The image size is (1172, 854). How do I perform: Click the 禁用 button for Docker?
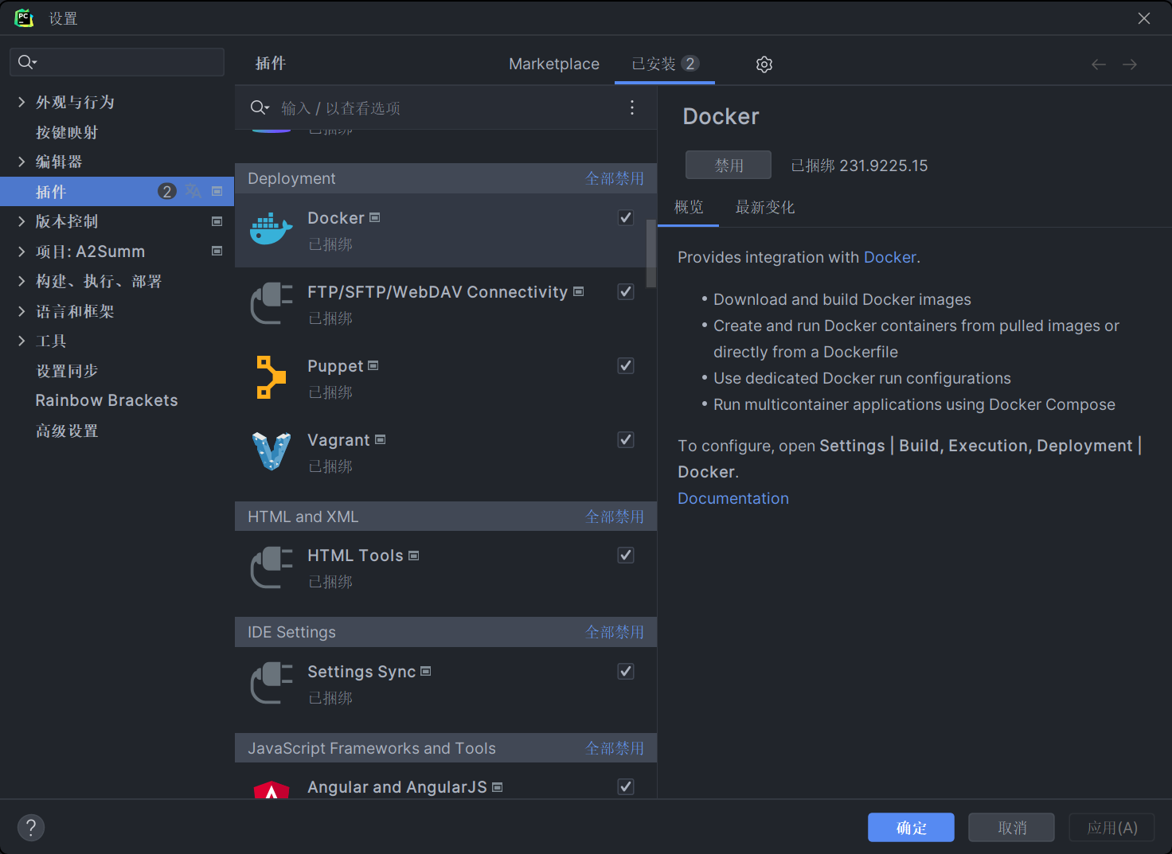(x=729, y=165)
